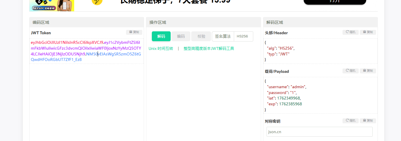Image resolution: width=401 pixels, height=141 pixels.
Task: Click 复制 copy button in Header section
Action: point(368,32)
